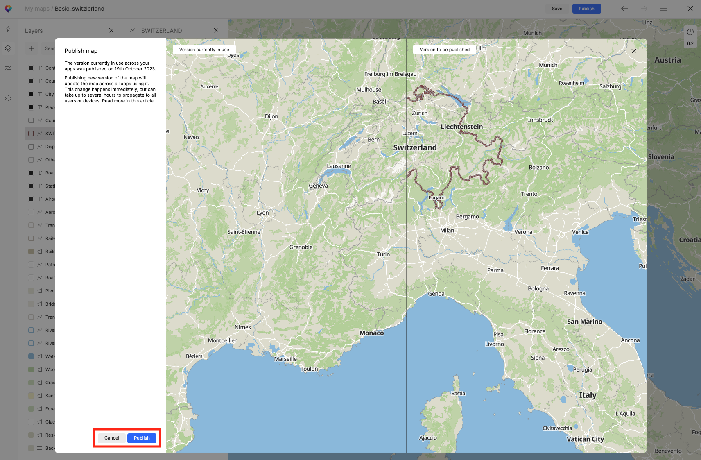The height and width of the screenshot is (460, 701).
Task: Cancel the Publish map dialog
Action: pyautogui.click(x=111, y=438)
